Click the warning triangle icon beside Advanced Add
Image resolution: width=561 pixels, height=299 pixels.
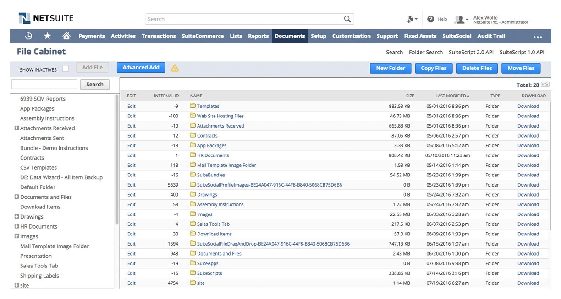(175, 68)
